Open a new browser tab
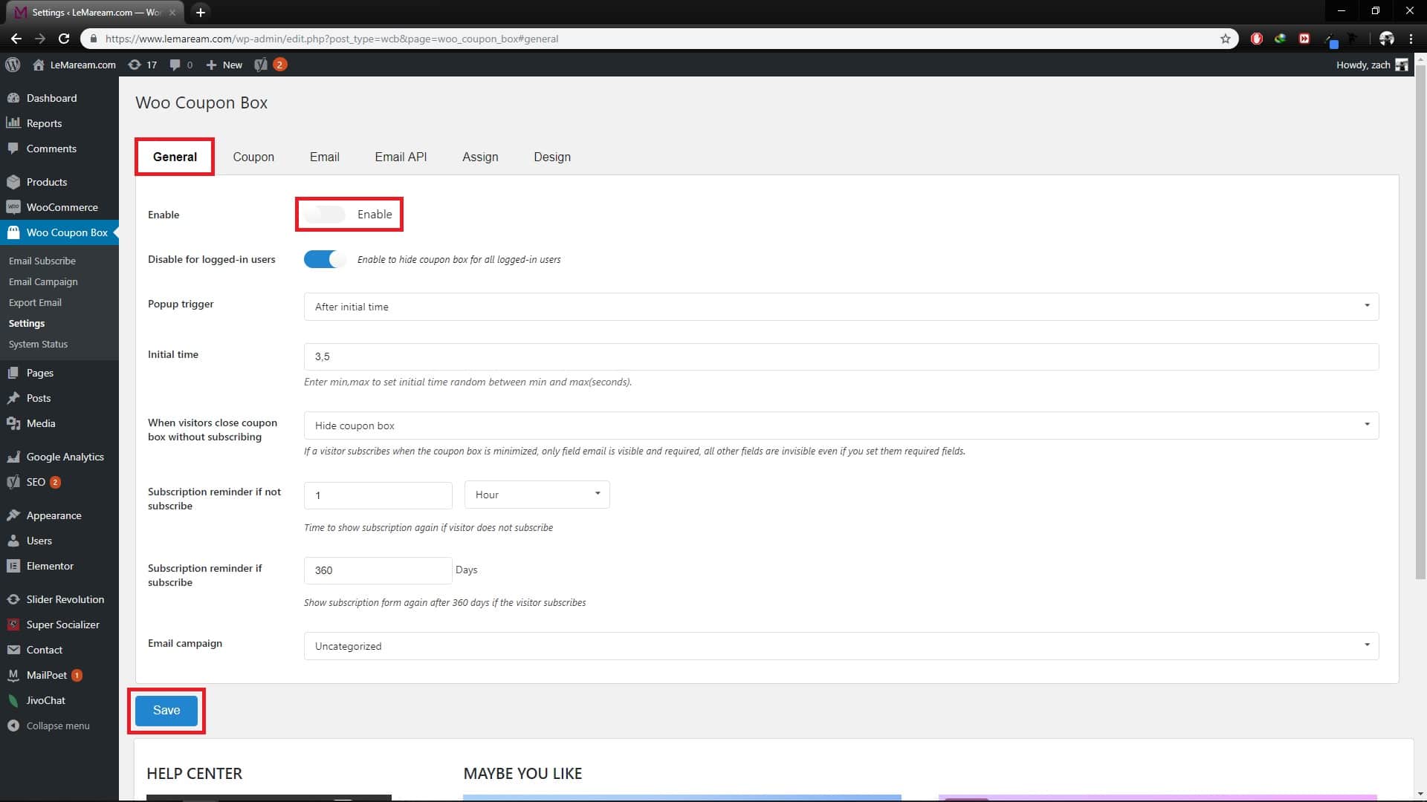The image size is (1427, 802). pos(200,12)
